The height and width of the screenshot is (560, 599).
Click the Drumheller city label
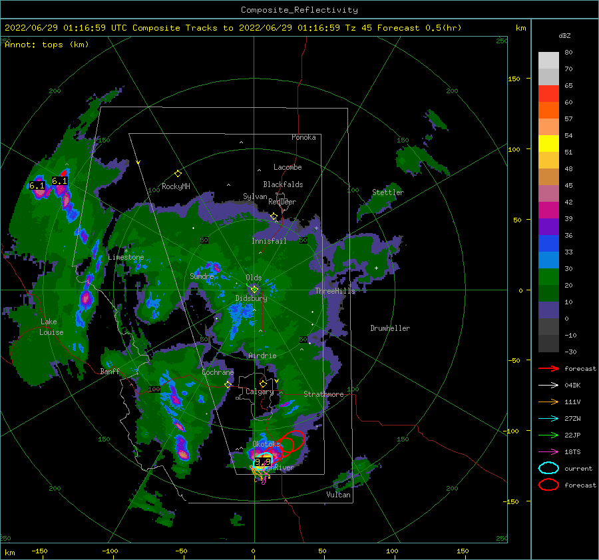pyautogui.click(x=390, y=328)
